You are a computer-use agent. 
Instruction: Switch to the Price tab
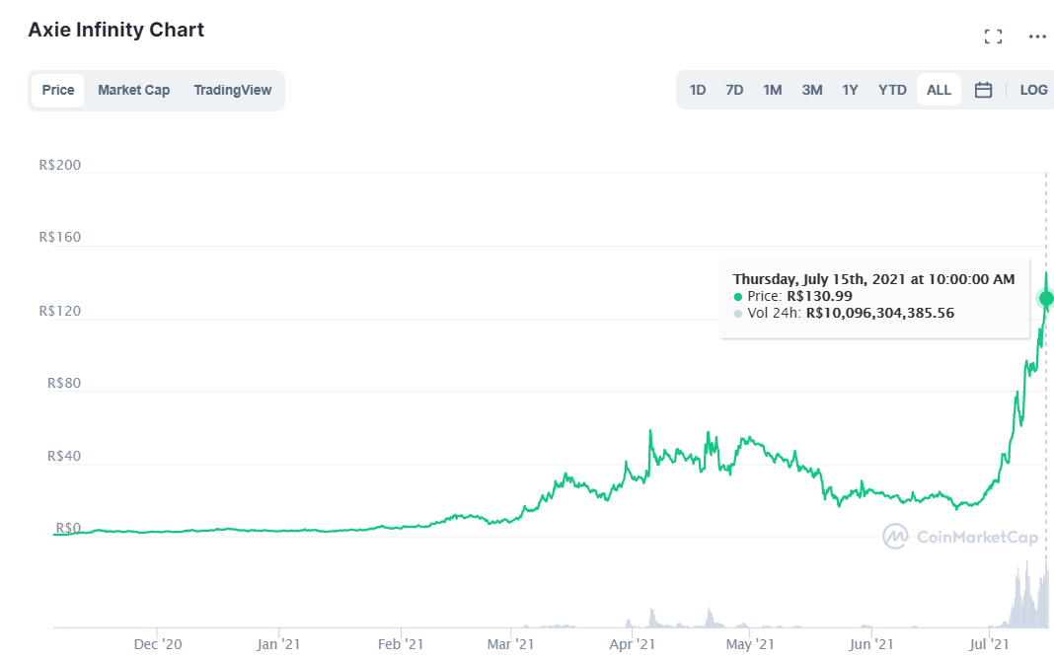click(x=58, y=90)
